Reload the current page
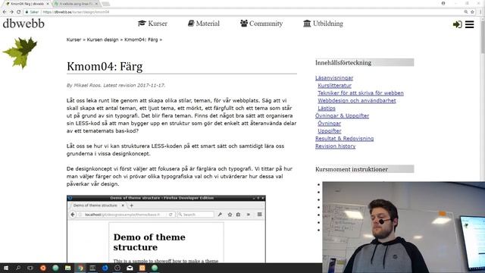The width and height of the screenshot is (485, 273). point(18,12)
